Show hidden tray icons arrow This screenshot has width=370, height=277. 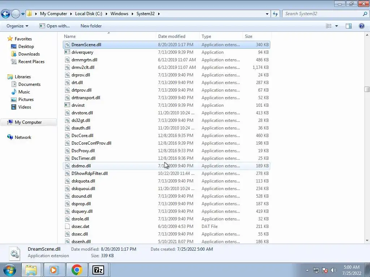tap(307, 270)
